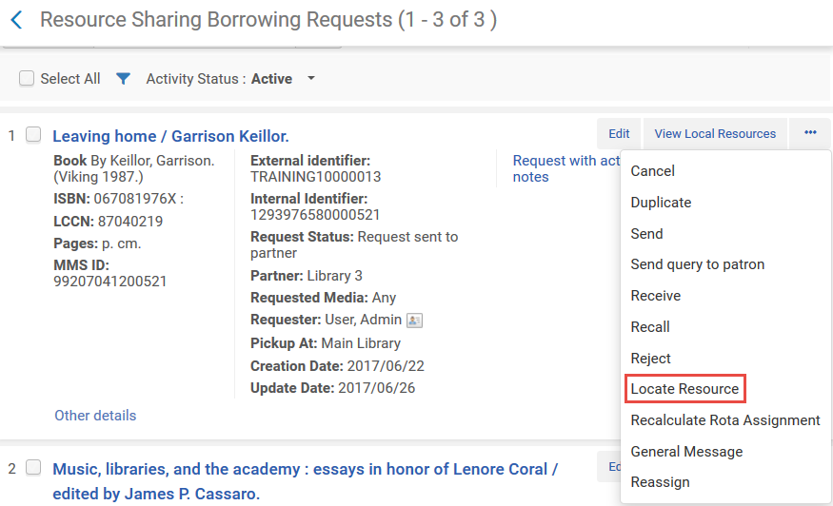Pick Receive from the actions menu

[656, 296]
